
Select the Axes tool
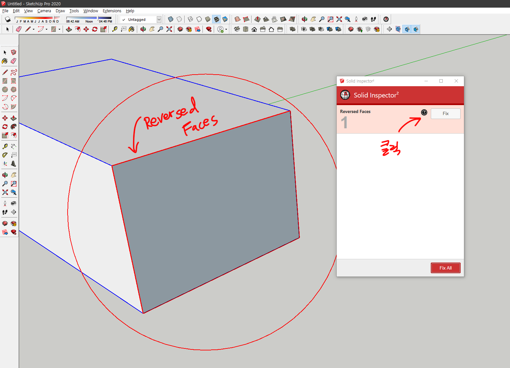click(x=5, y=163)
